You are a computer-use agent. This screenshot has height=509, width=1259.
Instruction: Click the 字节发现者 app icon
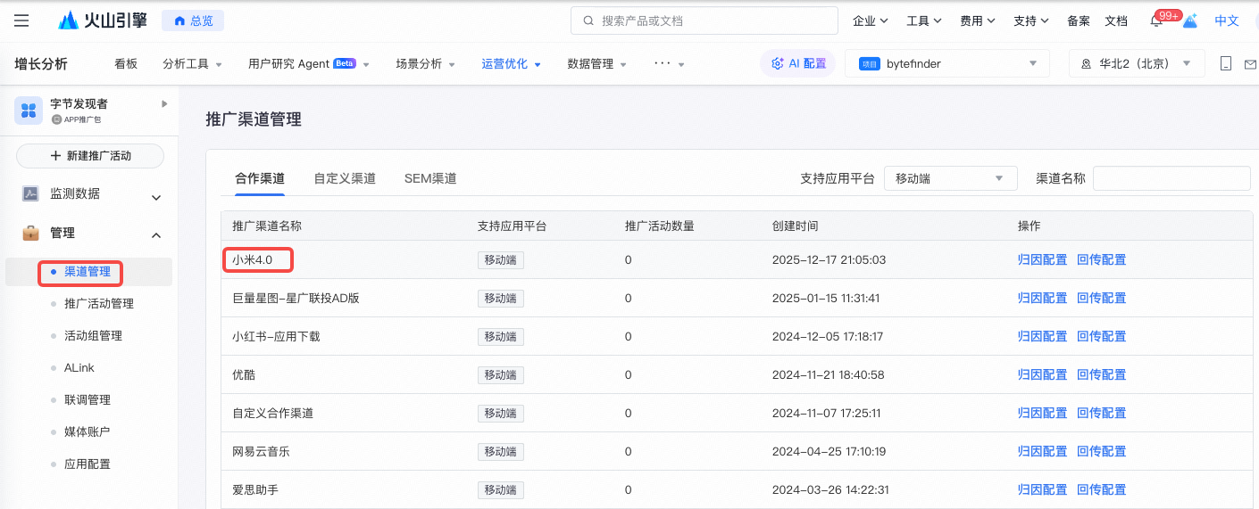coord(29,111)
